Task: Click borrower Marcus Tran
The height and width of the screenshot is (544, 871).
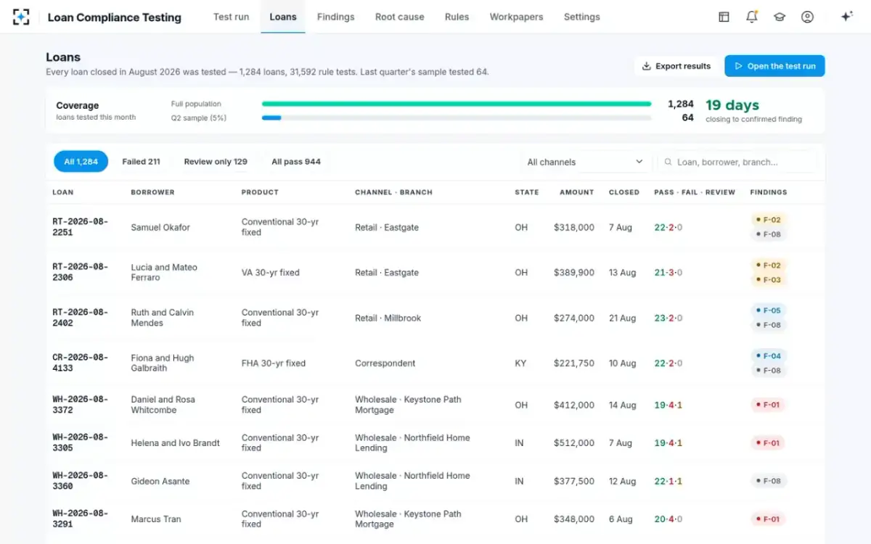Action: pos(156,519)
